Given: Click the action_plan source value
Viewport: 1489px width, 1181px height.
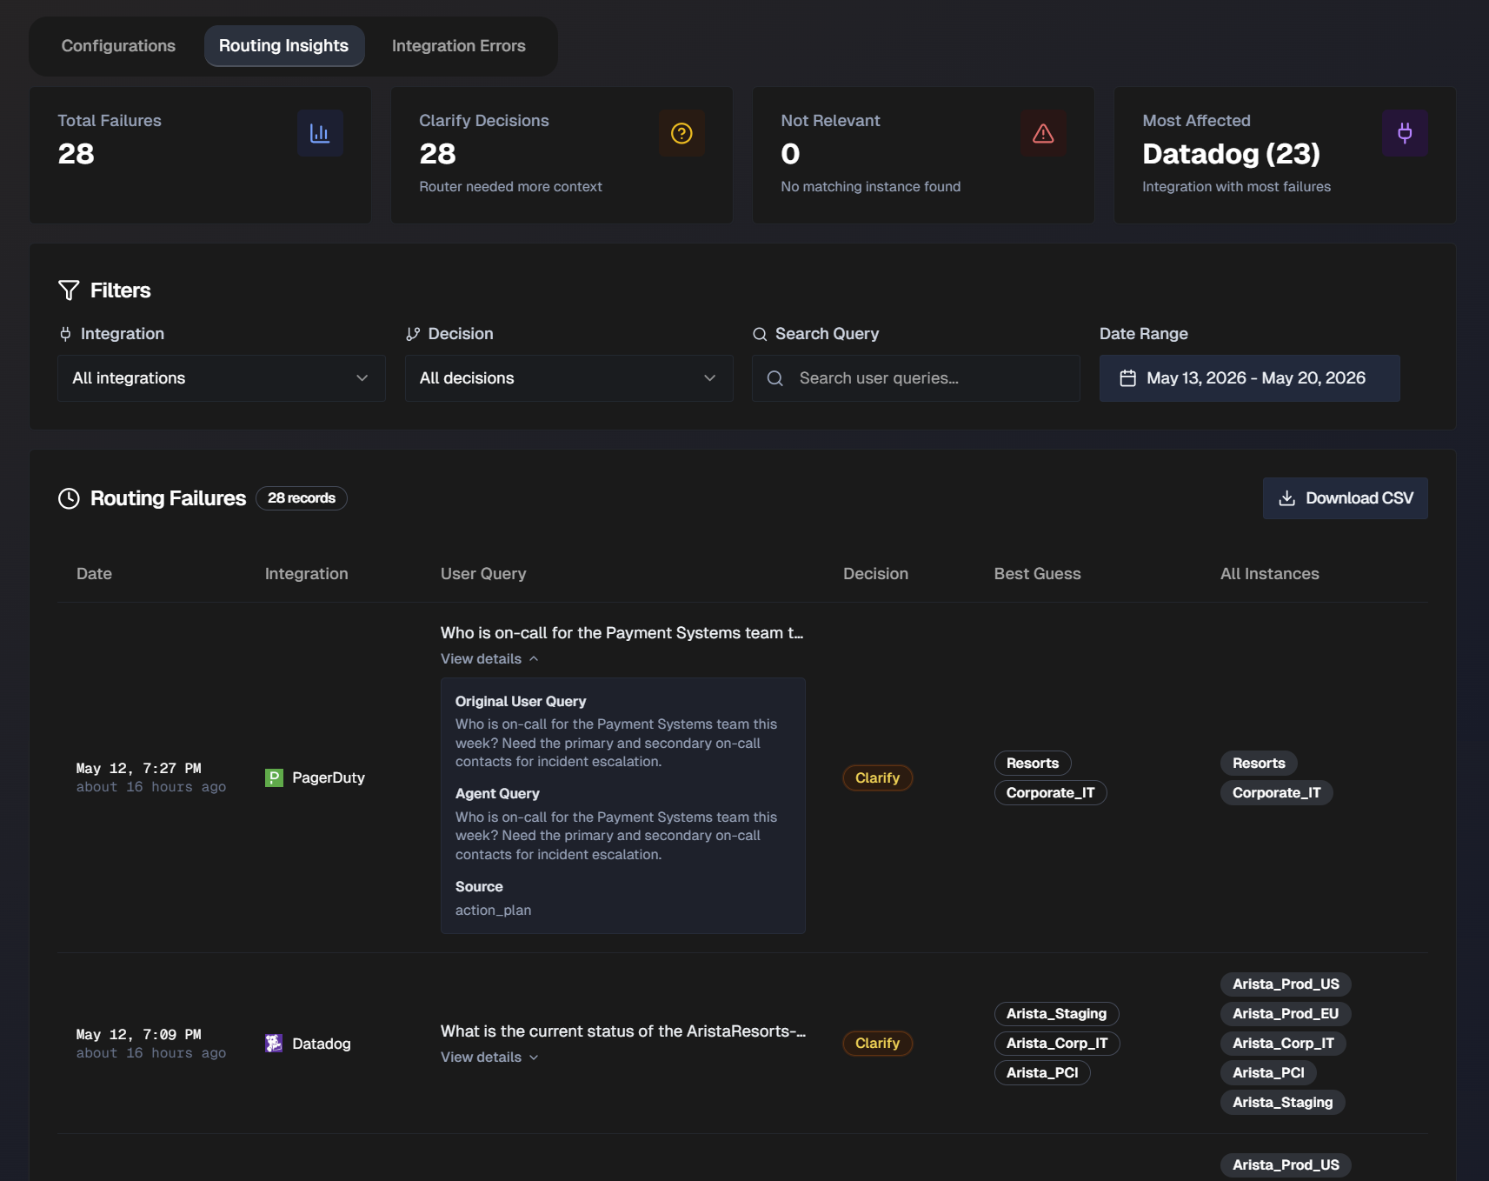Looking at the screenshot, I should 493,911.
